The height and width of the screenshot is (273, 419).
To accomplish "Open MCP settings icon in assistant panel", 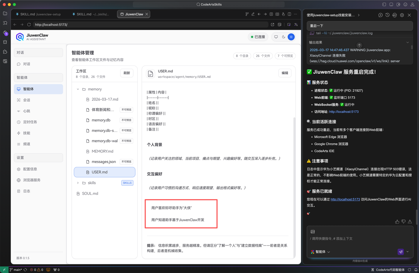I will tap(395, 15).
